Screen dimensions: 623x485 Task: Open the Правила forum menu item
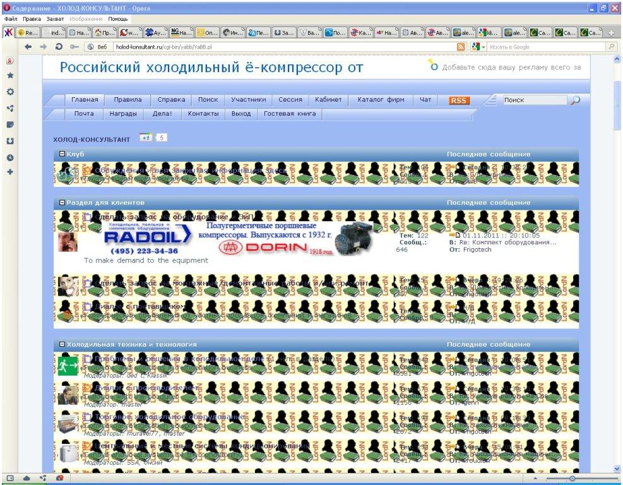tap(128, 100)
